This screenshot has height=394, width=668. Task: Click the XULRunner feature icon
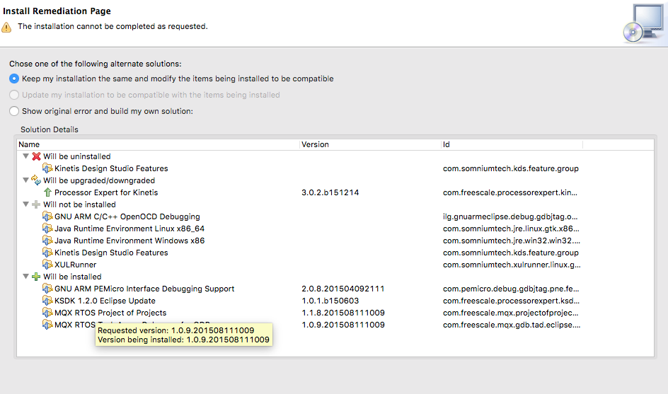(x=47, y=265)
